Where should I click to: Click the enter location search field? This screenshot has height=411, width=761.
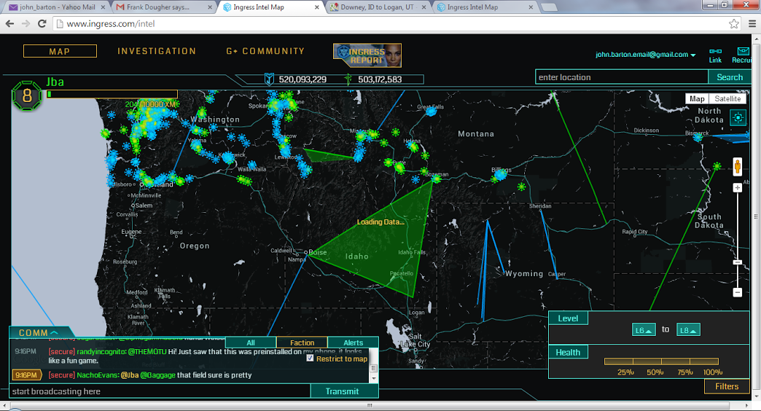click(622, 77)
